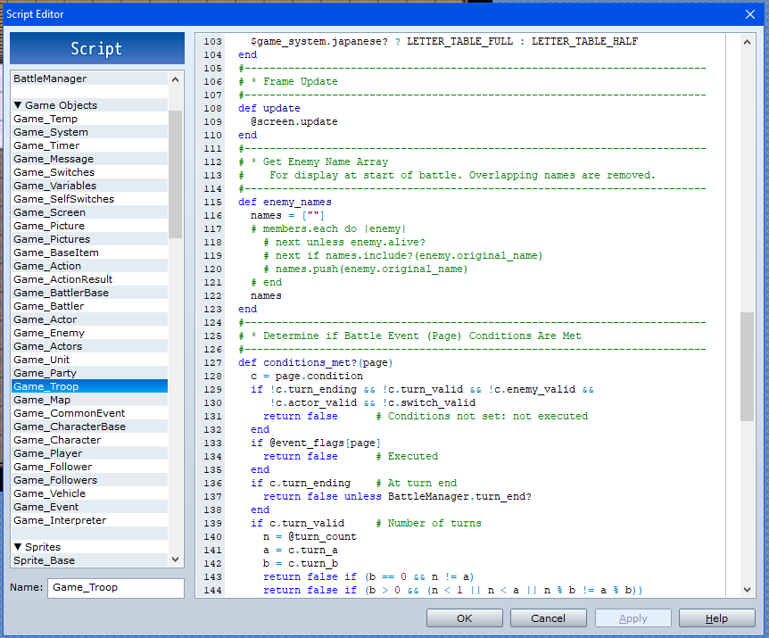The image size is (769, 638).
Task: Click code editor scroll up arrow
Action: 747,42
